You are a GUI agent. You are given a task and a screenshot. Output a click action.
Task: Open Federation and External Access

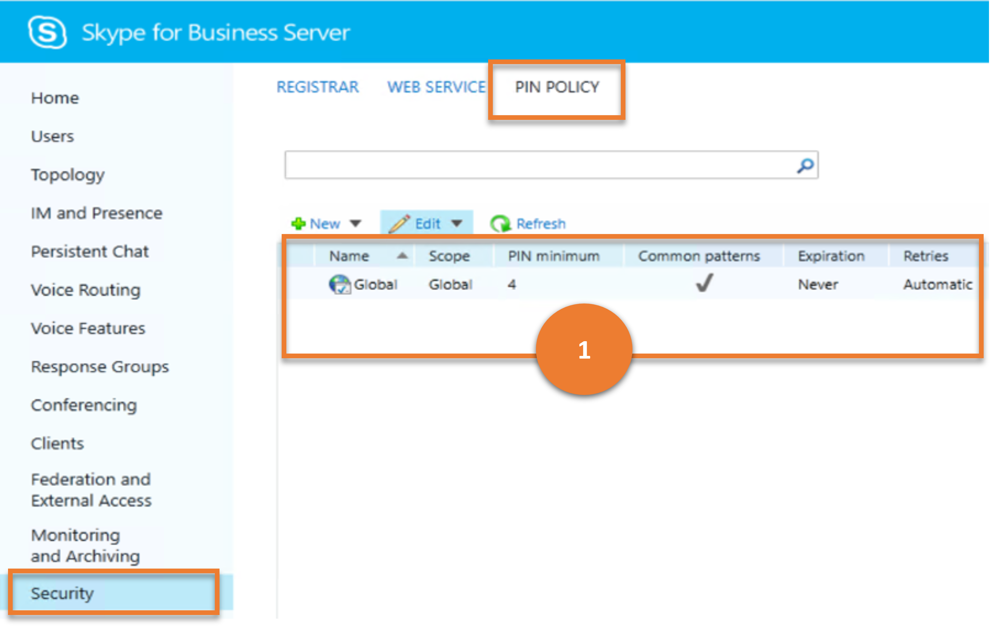coord(91,490)
